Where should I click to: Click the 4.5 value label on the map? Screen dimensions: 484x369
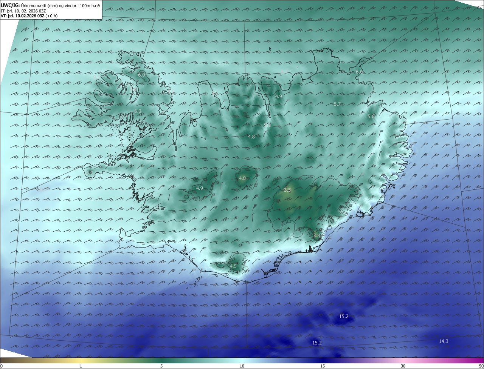(233, 266)
